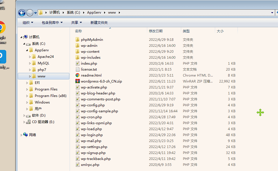Click the wp-mail.php file icon
278x171 pixels.
[x=78, y=141]
